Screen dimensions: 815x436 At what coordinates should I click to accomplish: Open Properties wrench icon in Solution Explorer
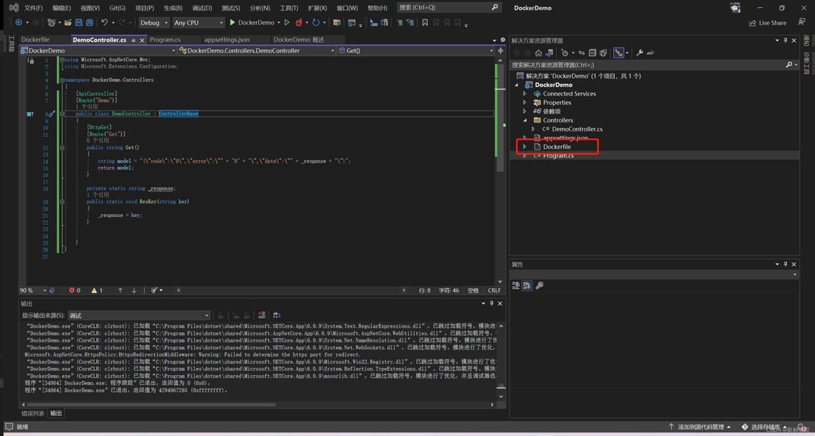(x=639, y=52)
